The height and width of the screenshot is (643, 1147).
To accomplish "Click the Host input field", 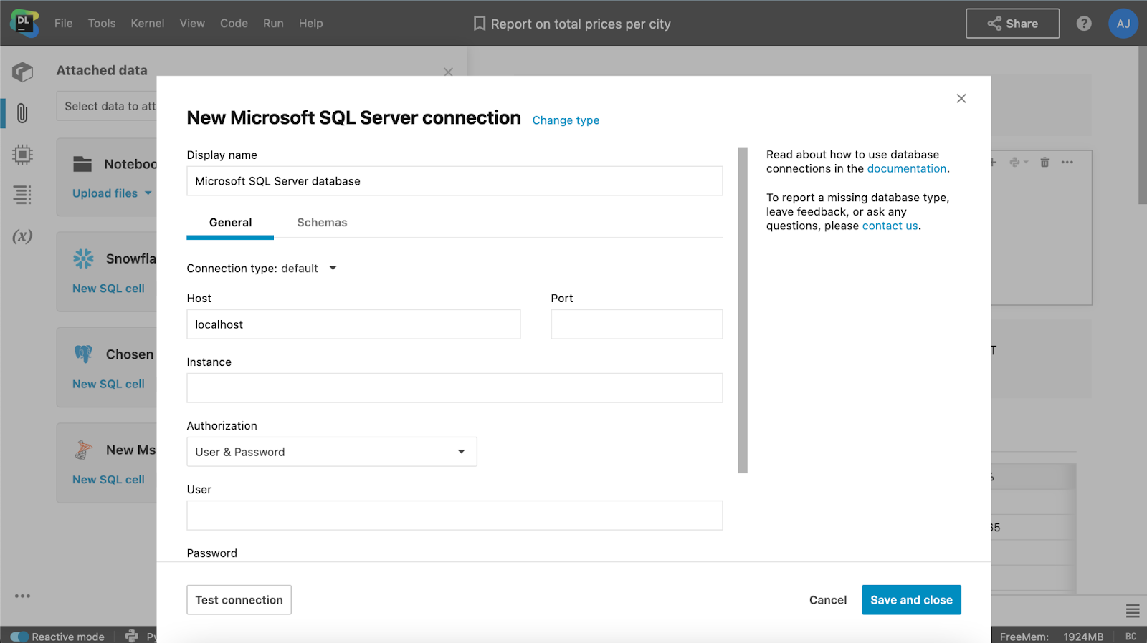I will point(353,324).
